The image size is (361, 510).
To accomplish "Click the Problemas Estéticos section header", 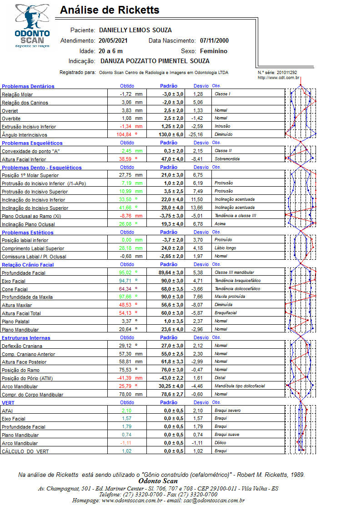I will click(28, 233).
